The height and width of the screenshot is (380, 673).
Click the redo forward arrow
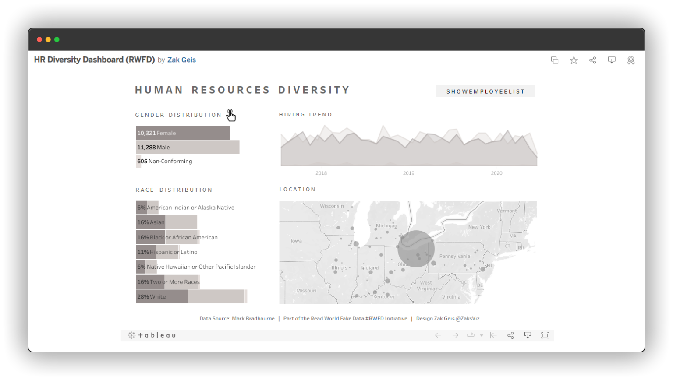point(455,335)
